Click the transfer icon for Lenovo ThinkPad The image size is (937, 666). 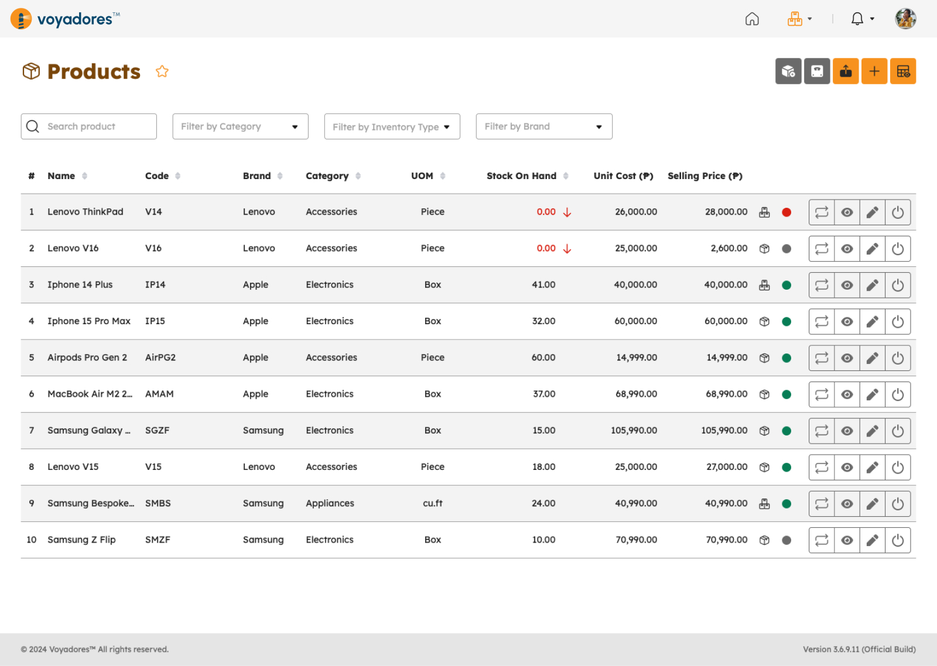coord(822,212)
